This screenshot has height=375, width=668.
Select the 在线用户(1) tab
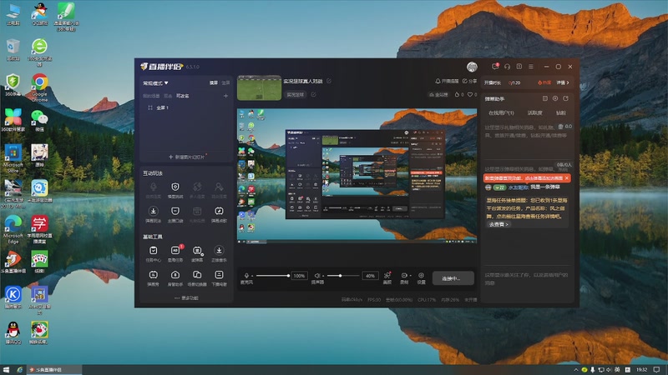click(502, 113)
